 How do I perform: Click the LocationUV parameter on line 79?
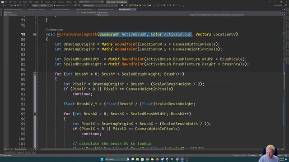pyautogui.click(x=224, y=34)
